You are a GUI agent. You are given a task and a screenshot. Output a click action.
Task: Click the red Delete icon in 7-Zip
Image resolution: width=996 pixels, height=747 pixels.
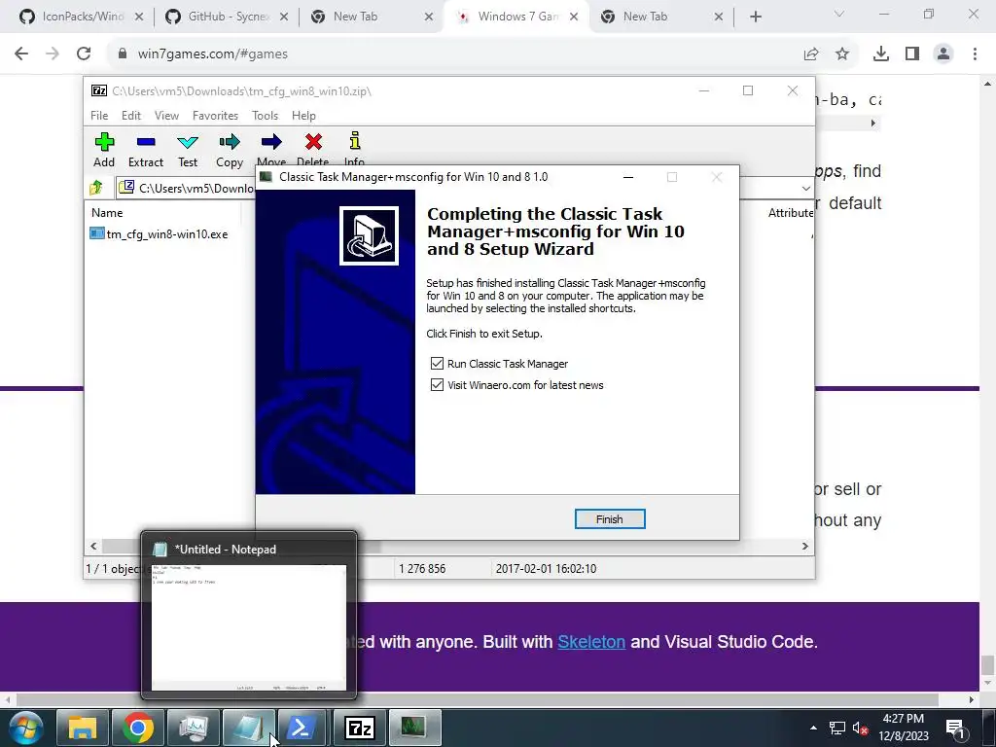pos(313,142)
